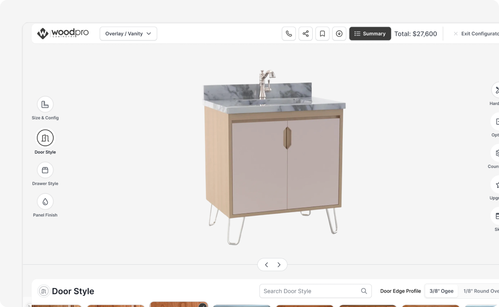Go to next view arrow
Screen dimensions: 499x307
coord(279,265)
